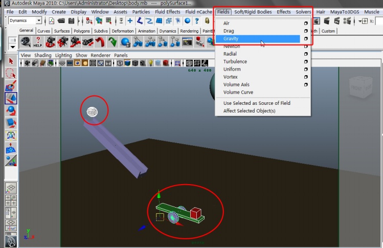Image resolution: width=383 pixels, height=248 pixels.
Task: Click the blue sphere with trash can shelf icon
Action: click(x=125, y=42)
